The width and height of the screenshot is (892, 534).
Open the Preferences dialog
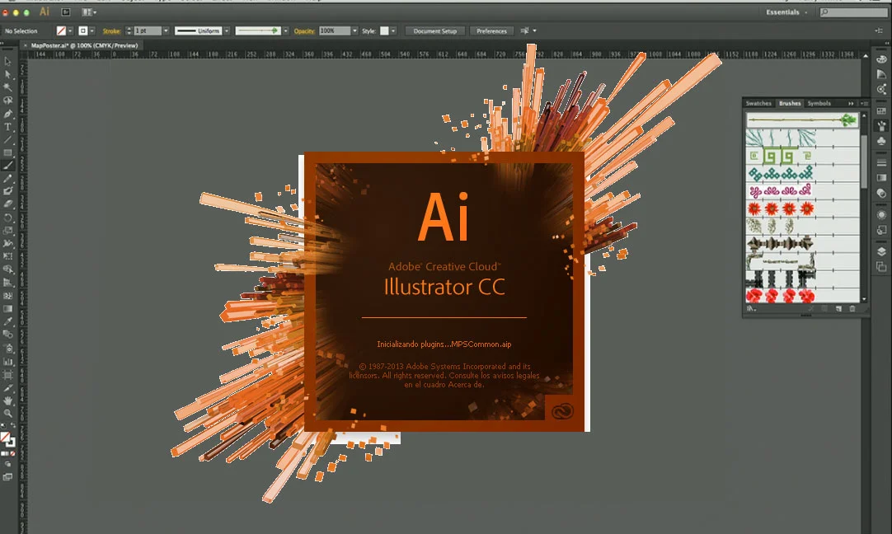click(x=491, y=30)
